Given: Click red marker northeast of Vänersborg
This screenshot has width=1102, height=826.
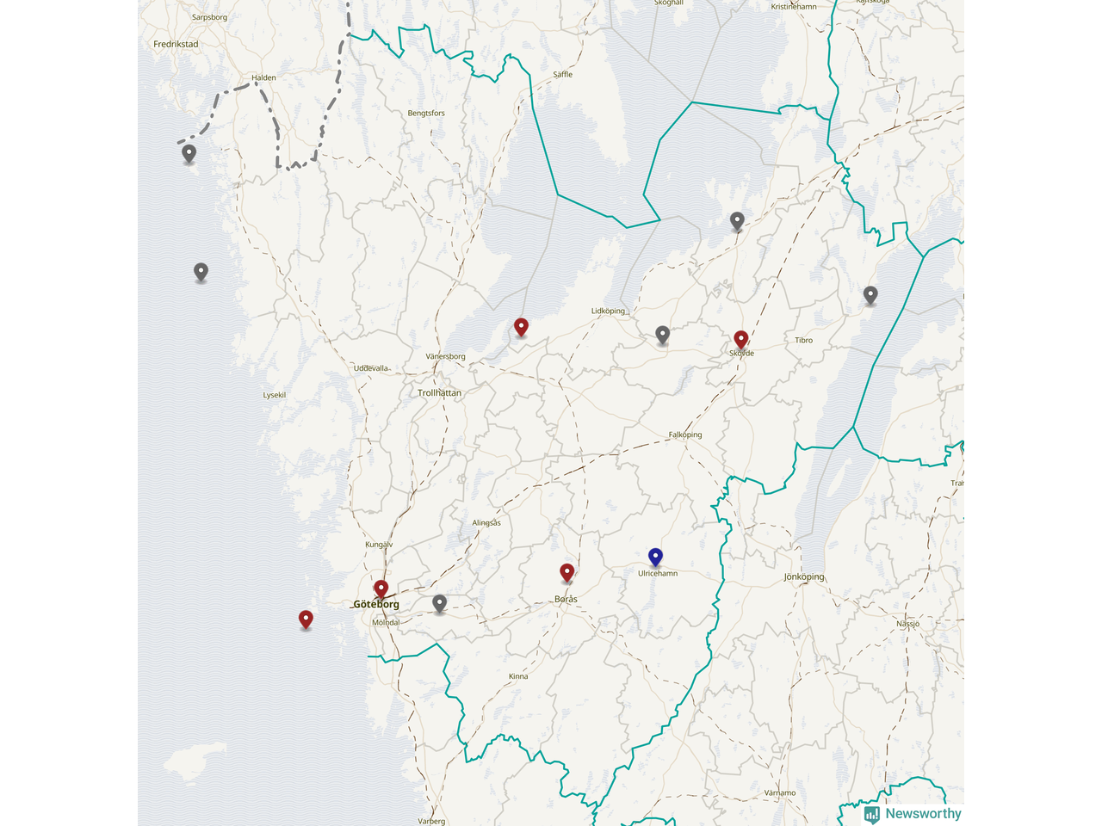Looking at the screenshot, I should pyautogui.click(x=521, y=327).
